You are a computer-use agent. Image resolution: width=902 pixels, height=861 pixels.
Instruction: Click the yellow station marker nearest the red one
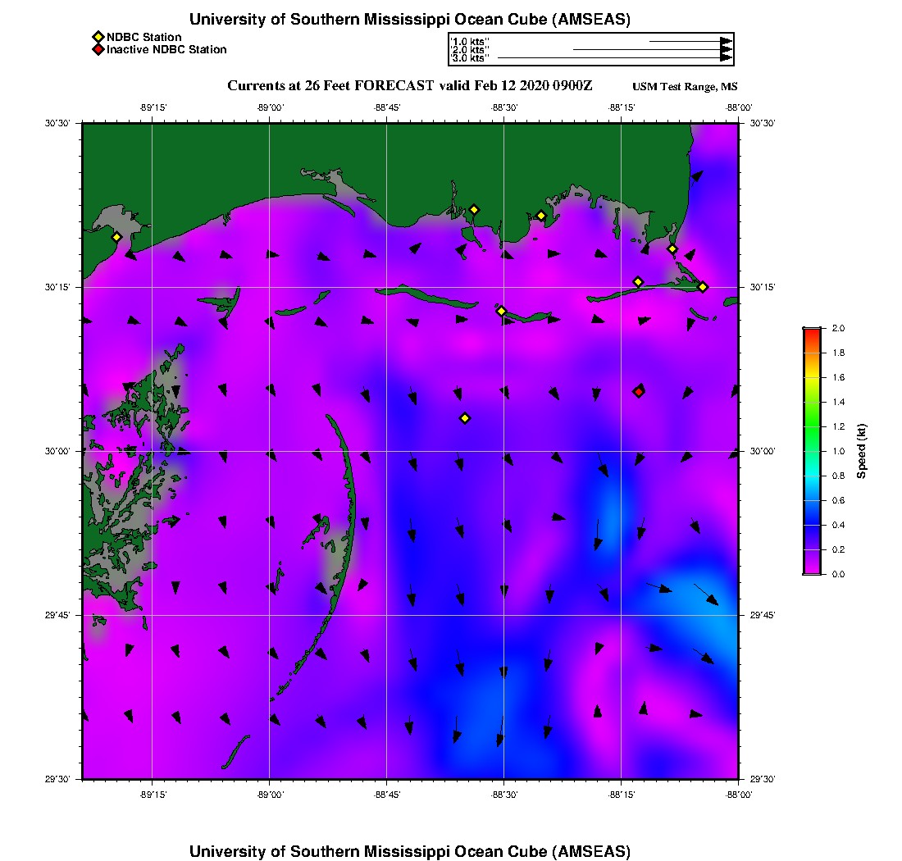click(x=638, y=282)
